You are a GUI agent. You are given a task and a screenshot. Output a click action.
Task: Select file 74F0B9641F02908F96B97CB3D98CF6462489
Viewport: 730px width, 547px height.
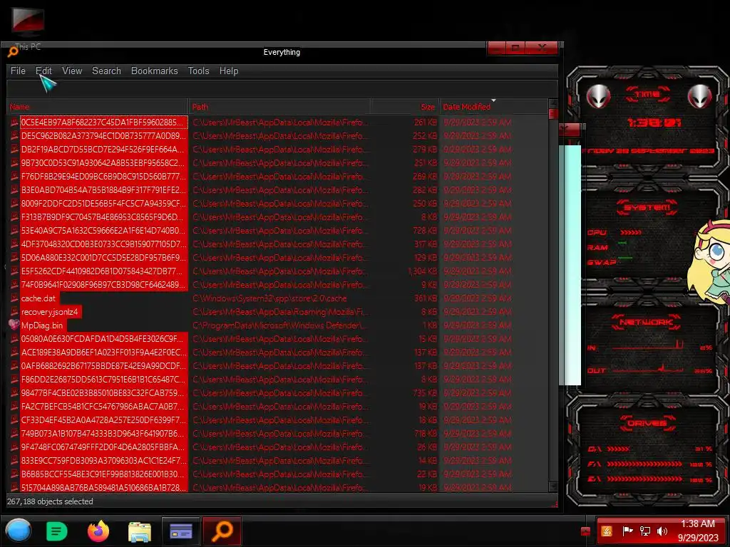(x=103, y=285)
